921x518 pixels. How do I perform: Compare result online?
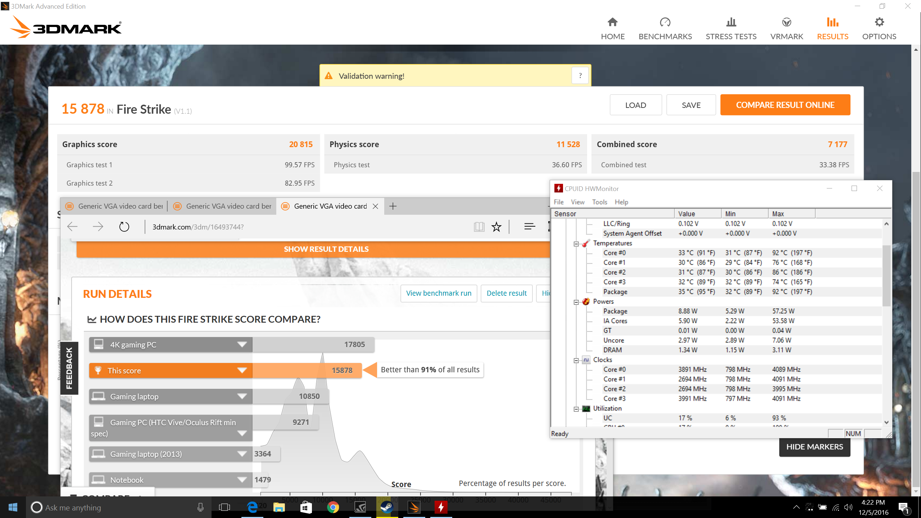point(785,105)
